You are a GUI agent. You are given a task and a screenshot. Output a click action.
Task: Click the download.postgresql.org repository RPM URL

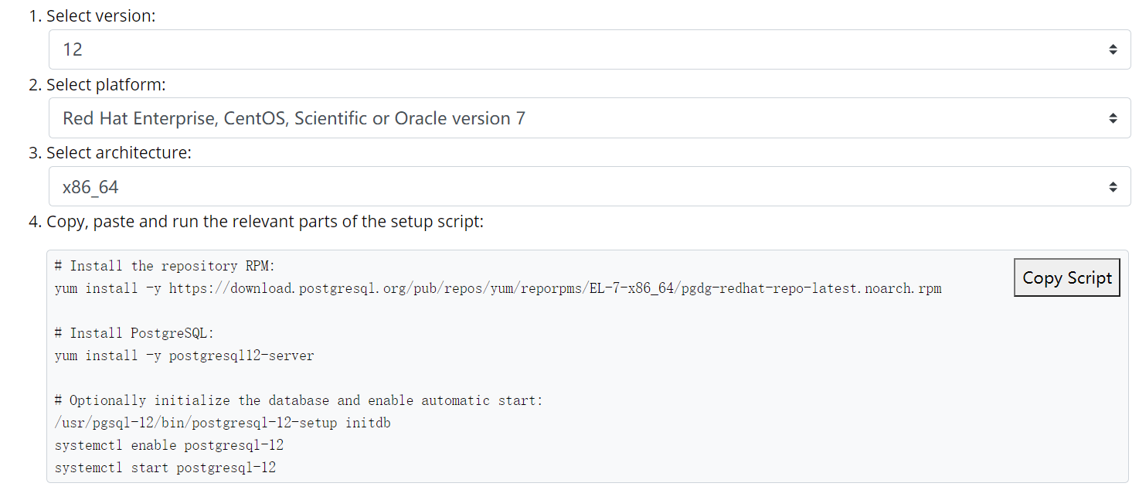coord(555,288)
